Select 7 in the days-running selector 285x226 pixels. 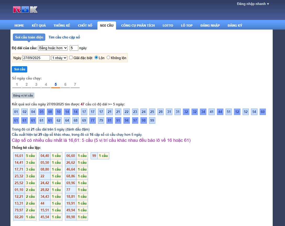pyautogui.click(x=75, y=84)
